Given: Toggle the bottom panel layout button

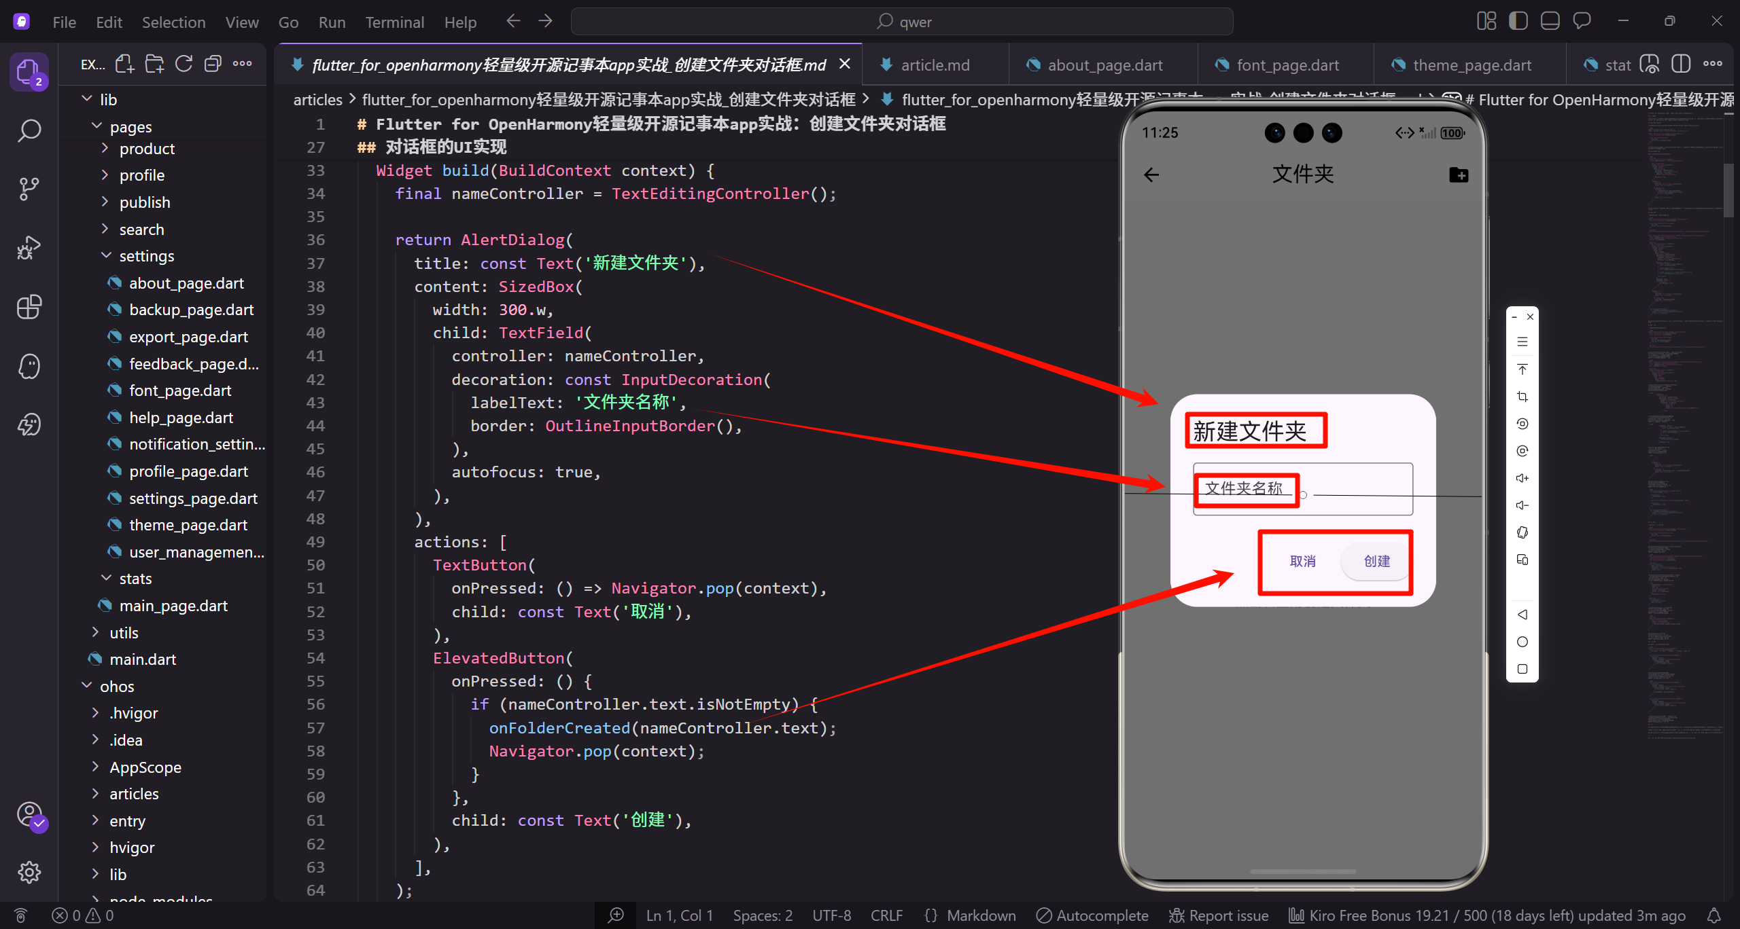Looking at the screenshot, I should click(x=1550, y=21).
